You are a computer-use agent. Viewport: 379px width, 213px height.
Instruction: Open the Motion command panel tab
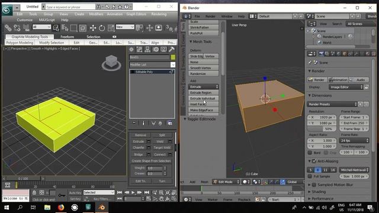click(x=156, y=50)
